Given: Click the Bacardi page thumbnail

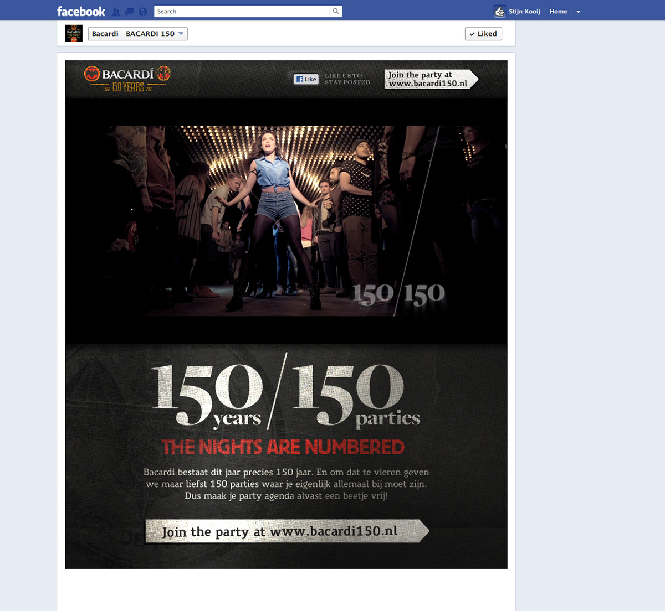Looking at the screenshot, I should 74,33.
